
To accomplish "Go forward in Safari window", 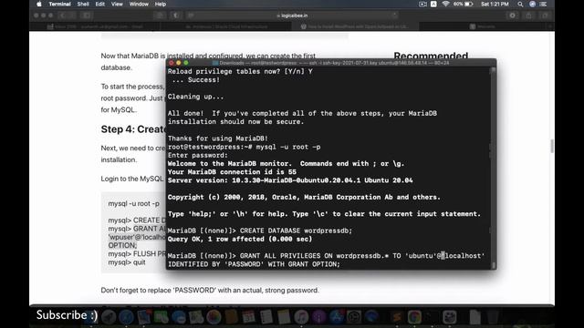I will coord(71,15).
